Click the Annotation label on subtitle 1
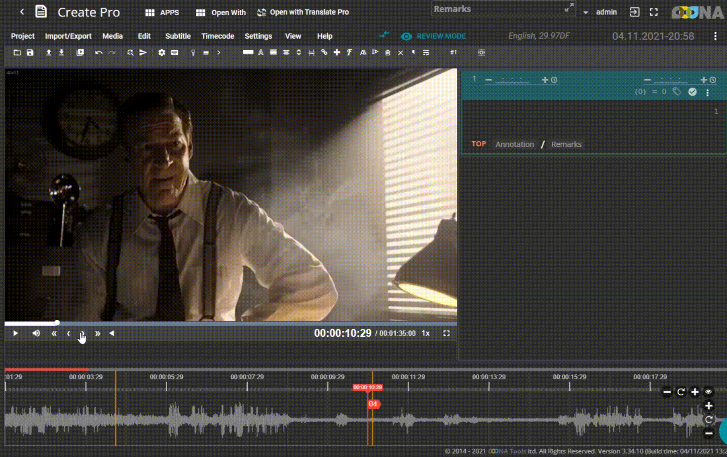This screenshot has width=727, height=457. pos(514,144)
